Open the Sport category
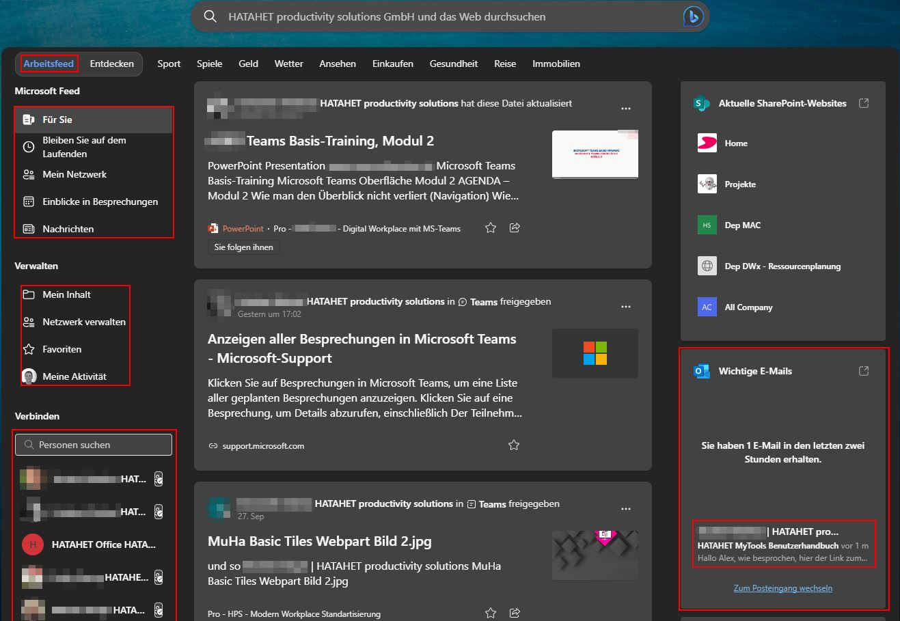Viewport: 900px width, 621px height. click(169, 64)
